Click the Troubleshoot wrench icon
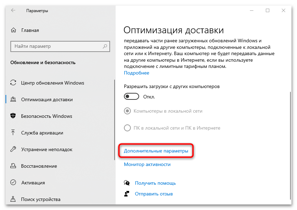 (13, 149)
